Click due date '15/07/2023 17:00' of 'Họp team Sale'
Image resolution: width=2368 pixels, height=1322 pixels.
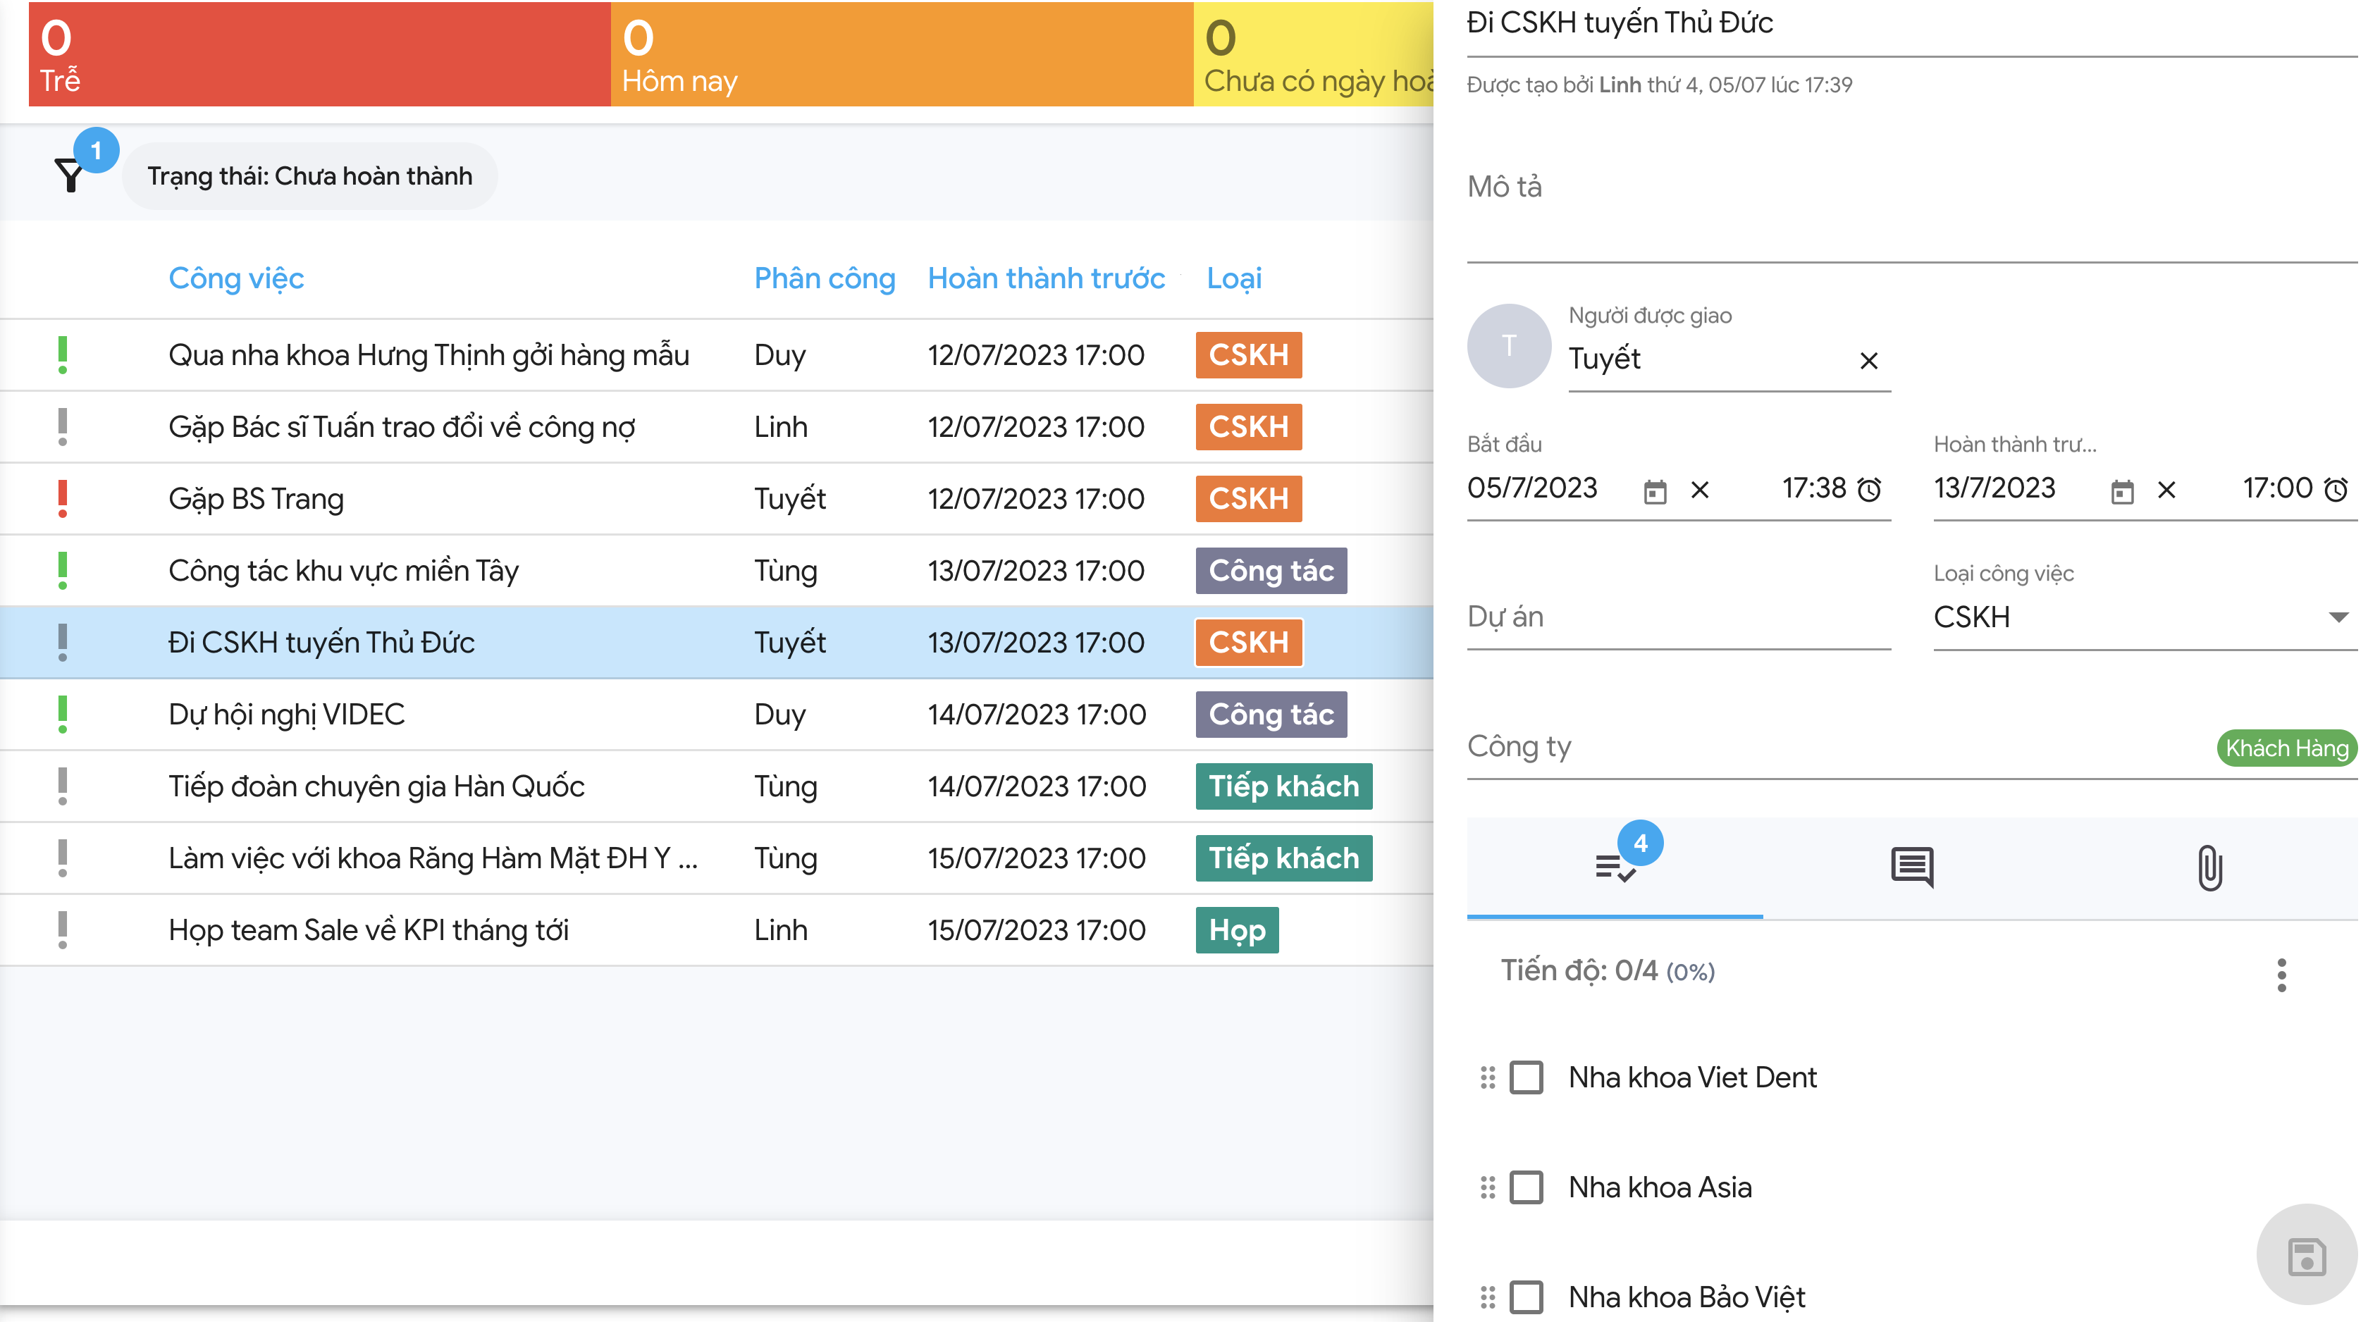[x=1036, y=929]
